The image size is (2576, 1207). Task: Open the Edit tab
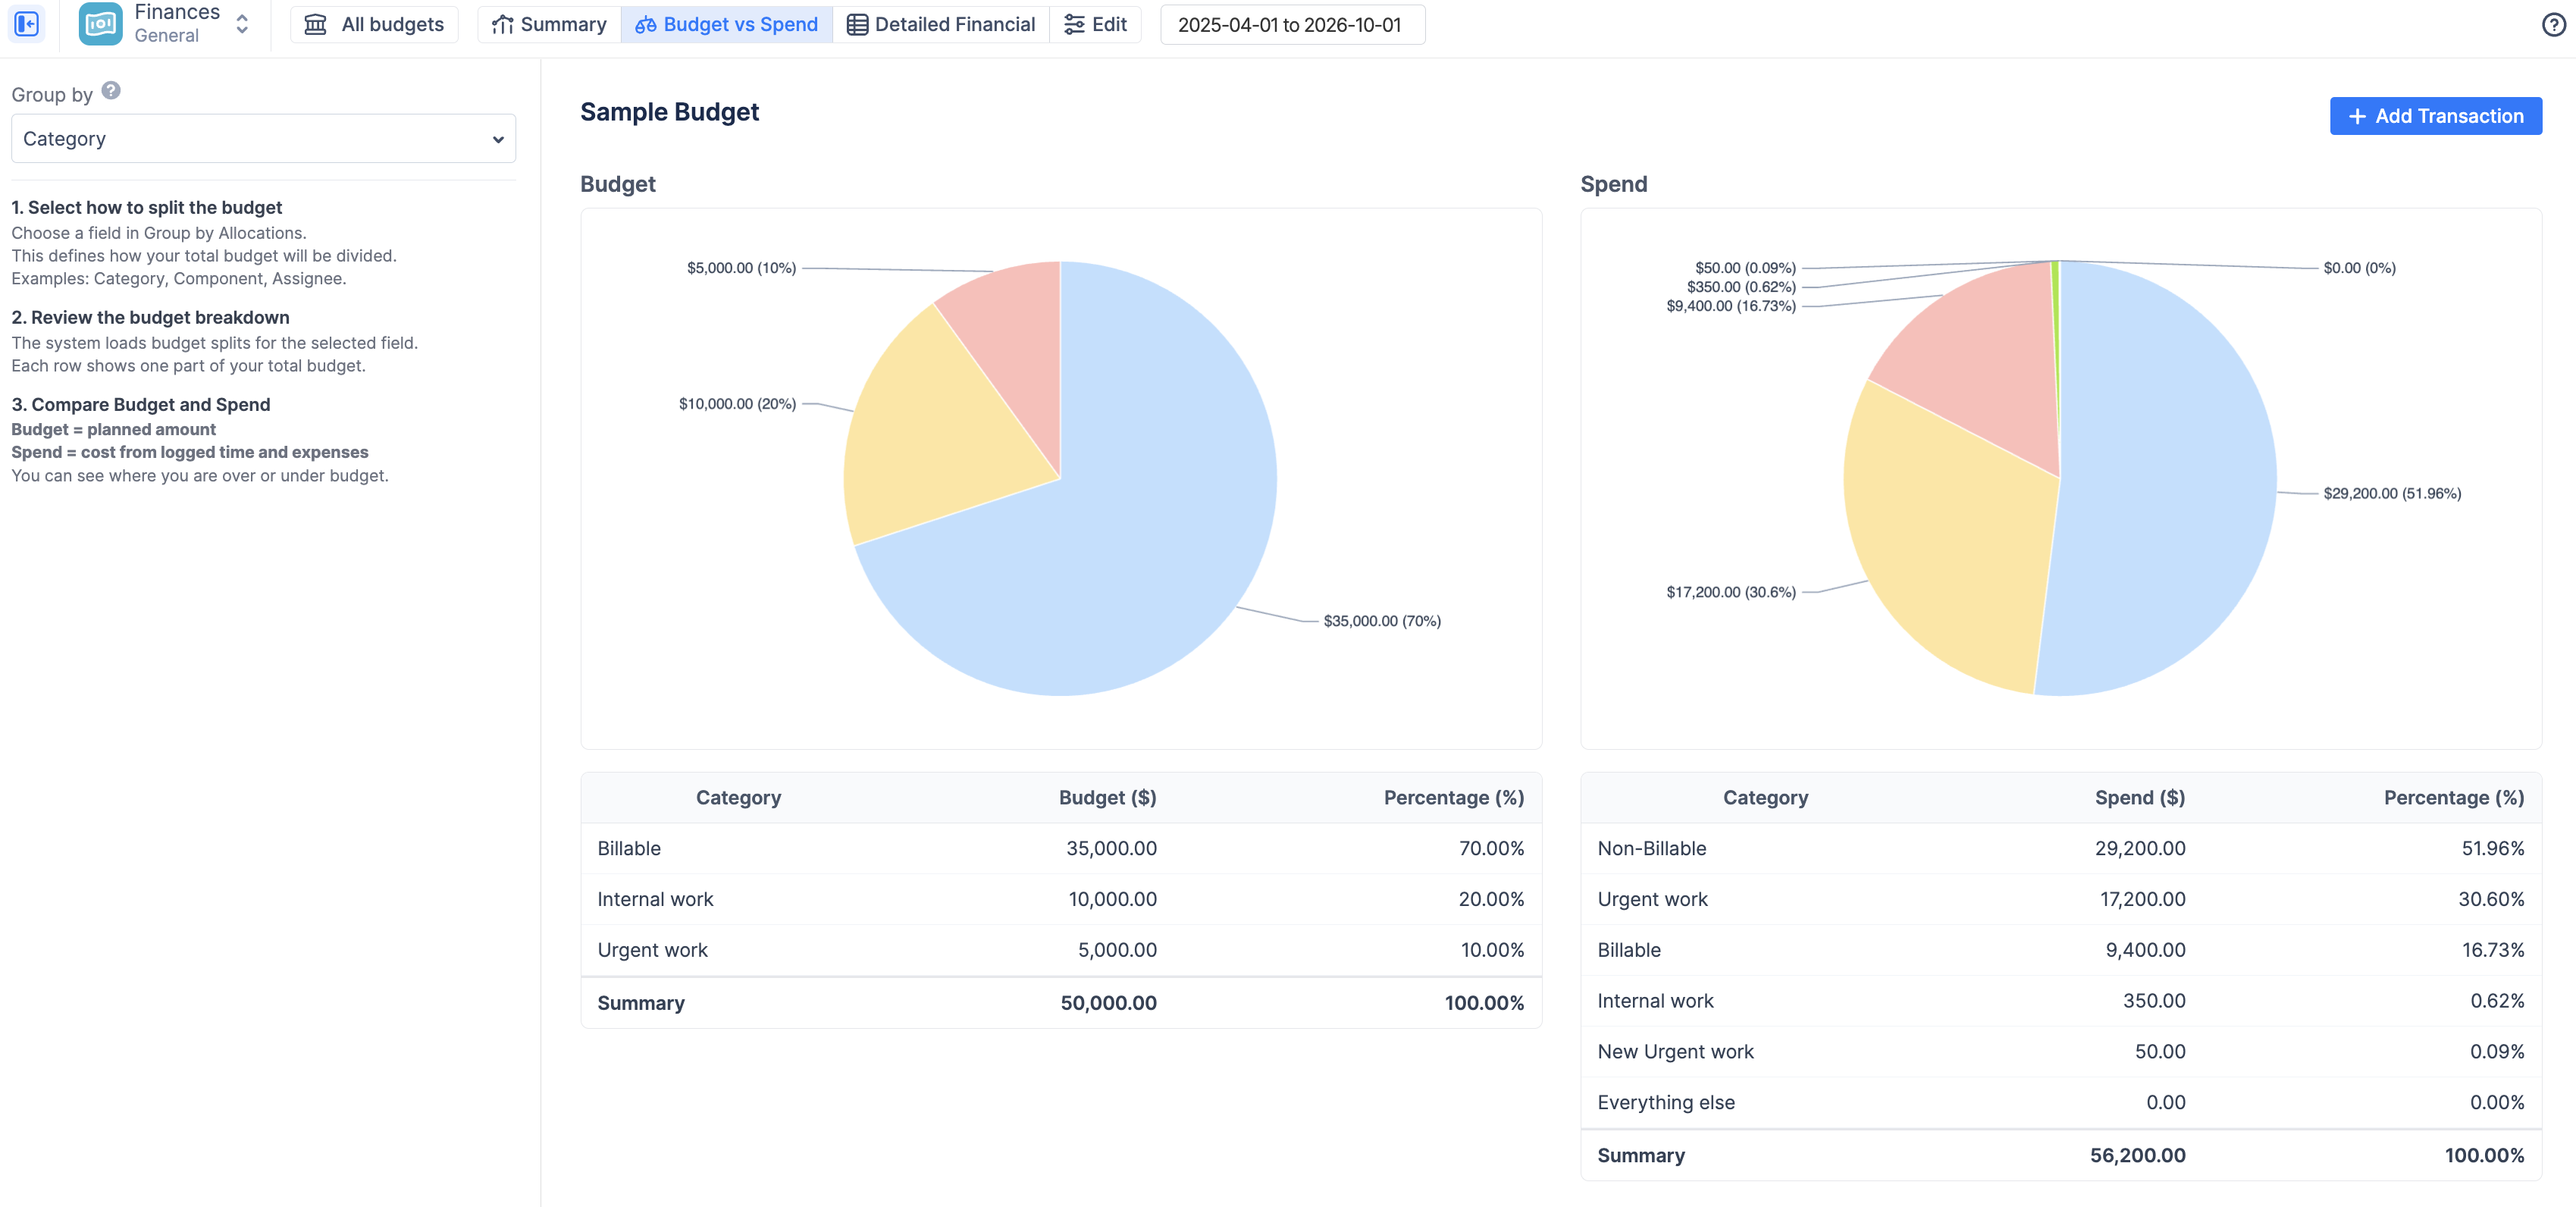[x=1095, y=24]
